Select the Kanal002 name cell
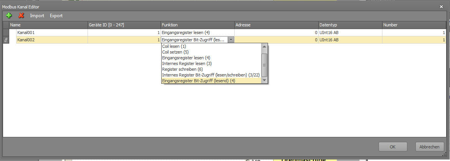 click(52, 40)
